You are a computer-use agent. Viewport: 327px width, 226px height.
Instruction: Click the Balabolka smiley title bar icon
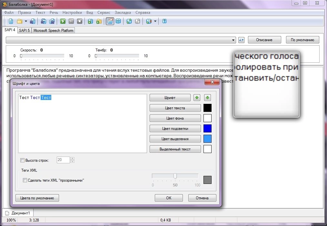(x=5, y=4)
